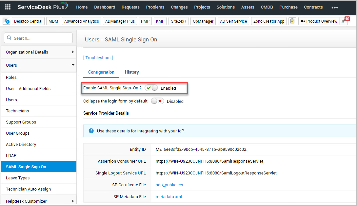
Task: Click the search magnifier icon in sidebar
Action: click(x=9, y=38)
